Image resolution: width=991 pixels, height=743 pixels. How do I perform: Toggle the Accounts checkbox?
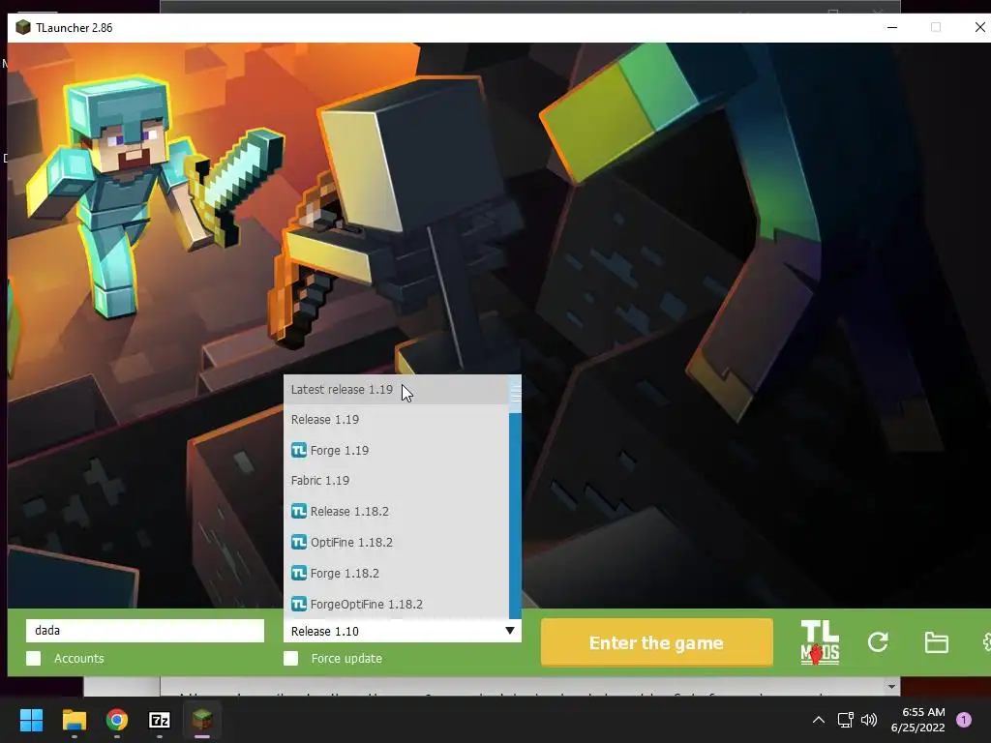point(34,658)
